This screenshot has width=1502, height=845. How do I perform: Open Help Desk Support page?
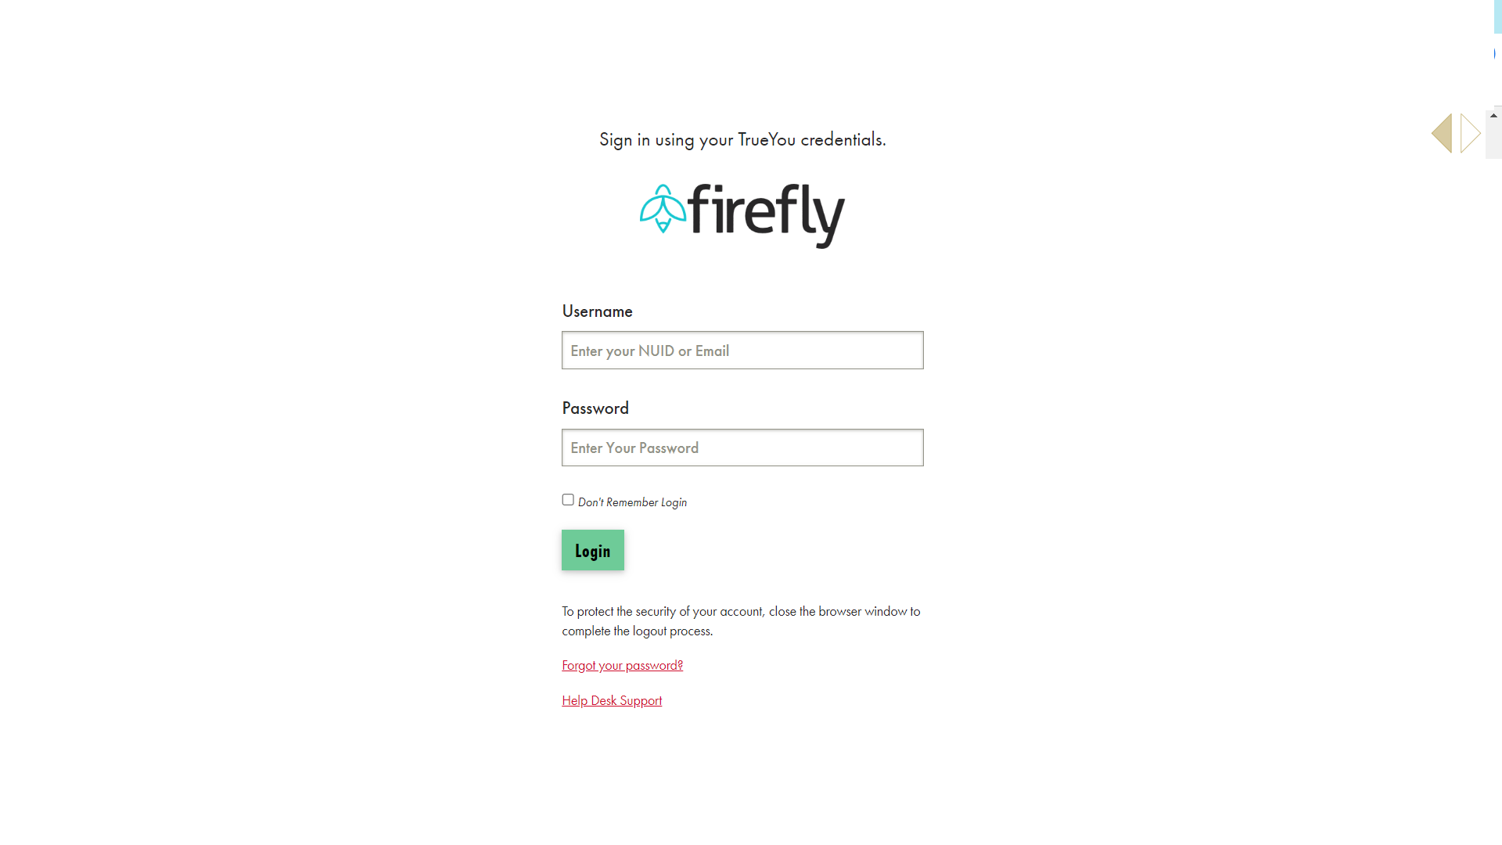(x=612, y=700)
